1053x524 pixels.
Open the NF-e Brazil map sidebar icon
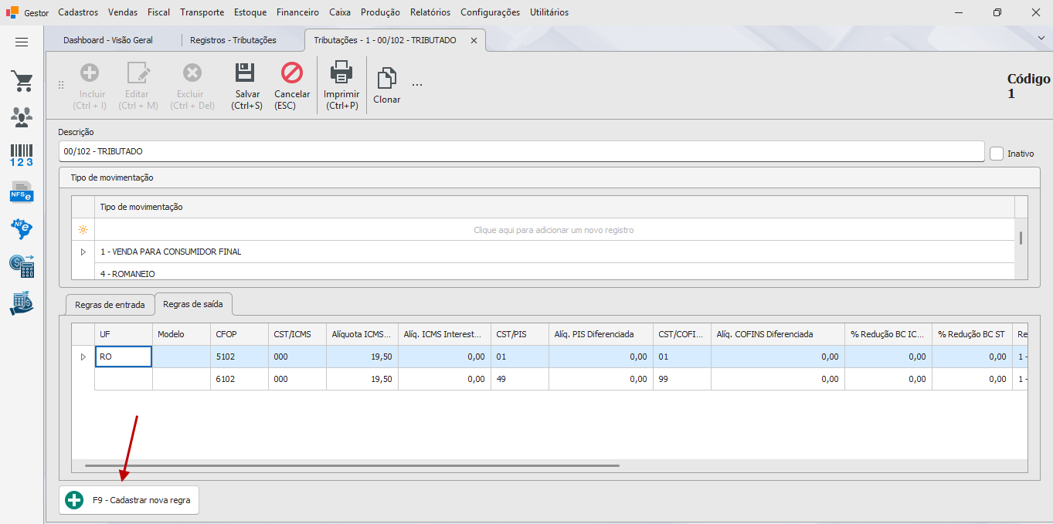tap(22, 228)
